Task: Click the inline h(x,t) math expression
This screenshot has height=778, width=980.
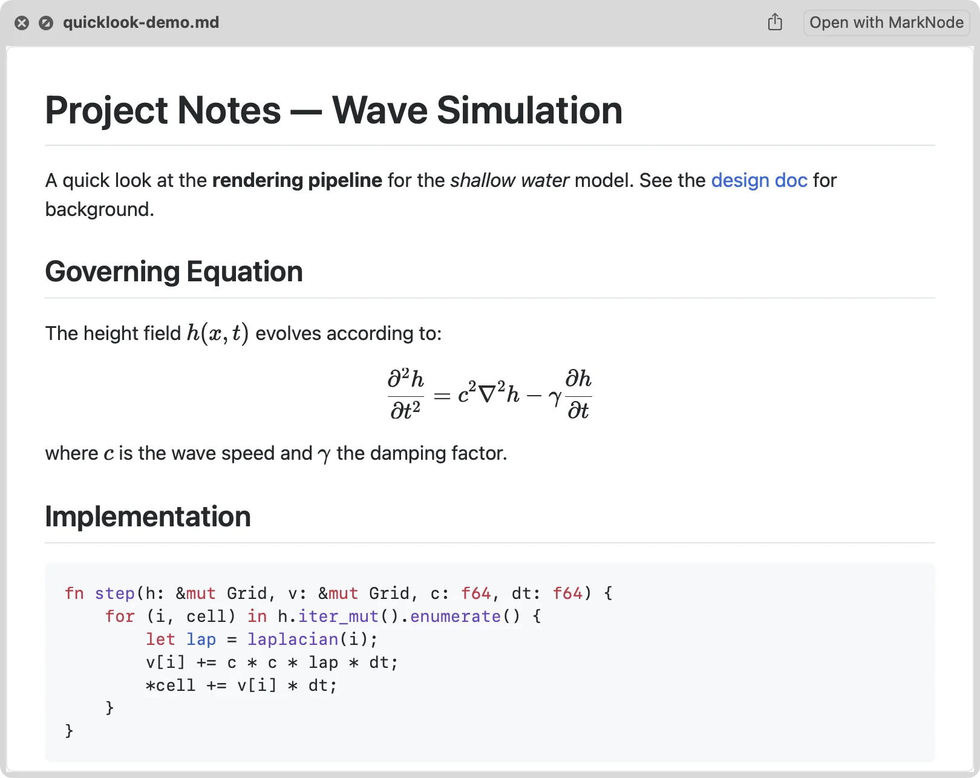Action: 218,333
